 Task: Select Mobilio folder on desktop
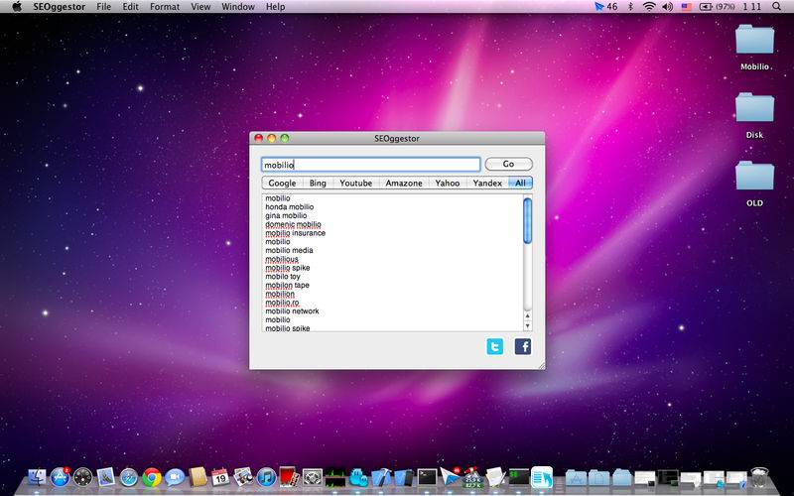coord(754,47)
